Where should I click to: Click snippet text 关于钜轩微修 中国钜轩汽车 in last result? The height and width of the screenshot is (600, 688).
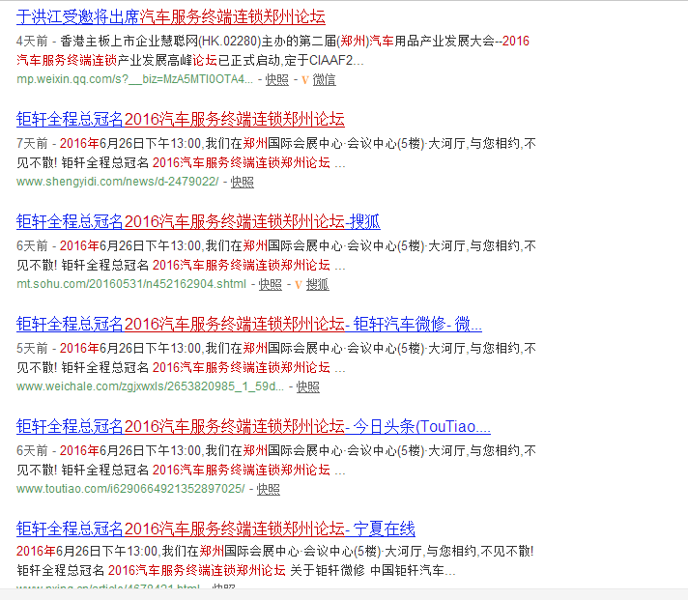pyautogui.click(x=367, y=570)
